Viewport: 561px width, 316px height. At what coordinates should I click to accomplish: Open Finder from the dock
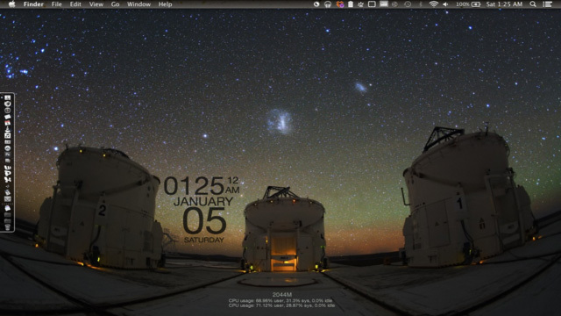point(7,97)
